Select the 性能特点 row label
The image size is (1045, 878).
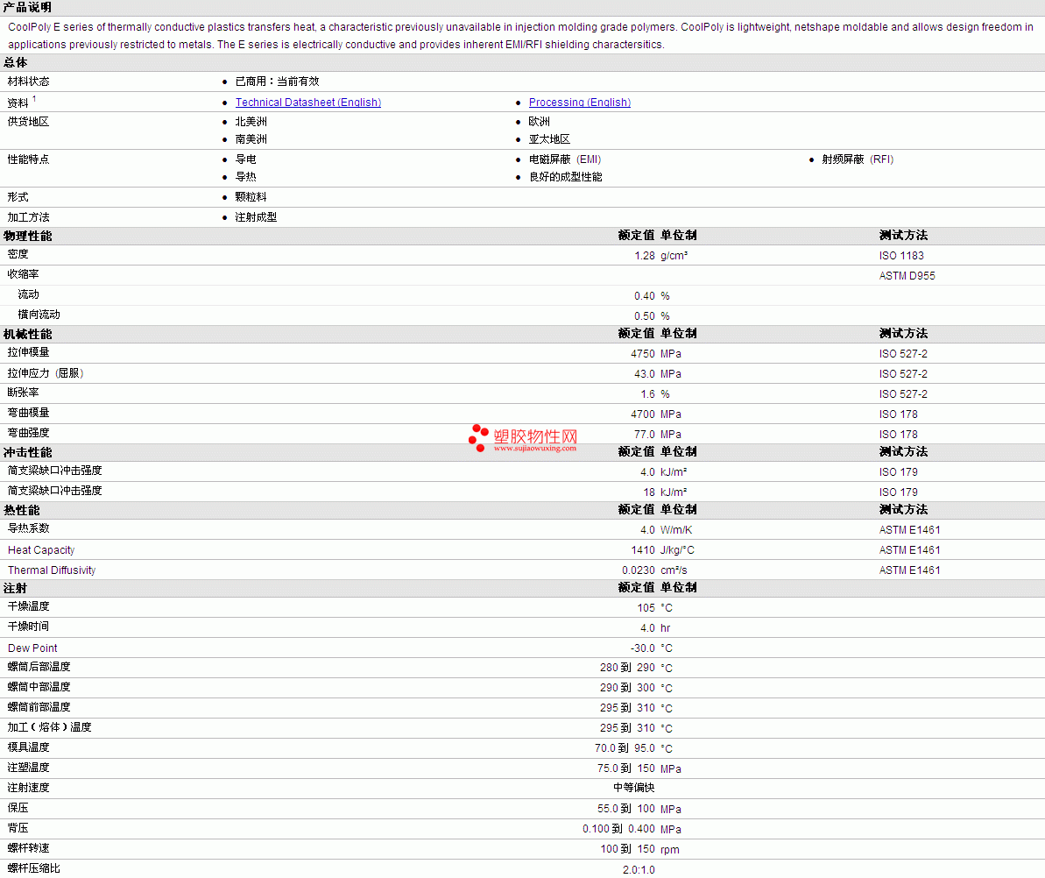click(x=29, y=159)
